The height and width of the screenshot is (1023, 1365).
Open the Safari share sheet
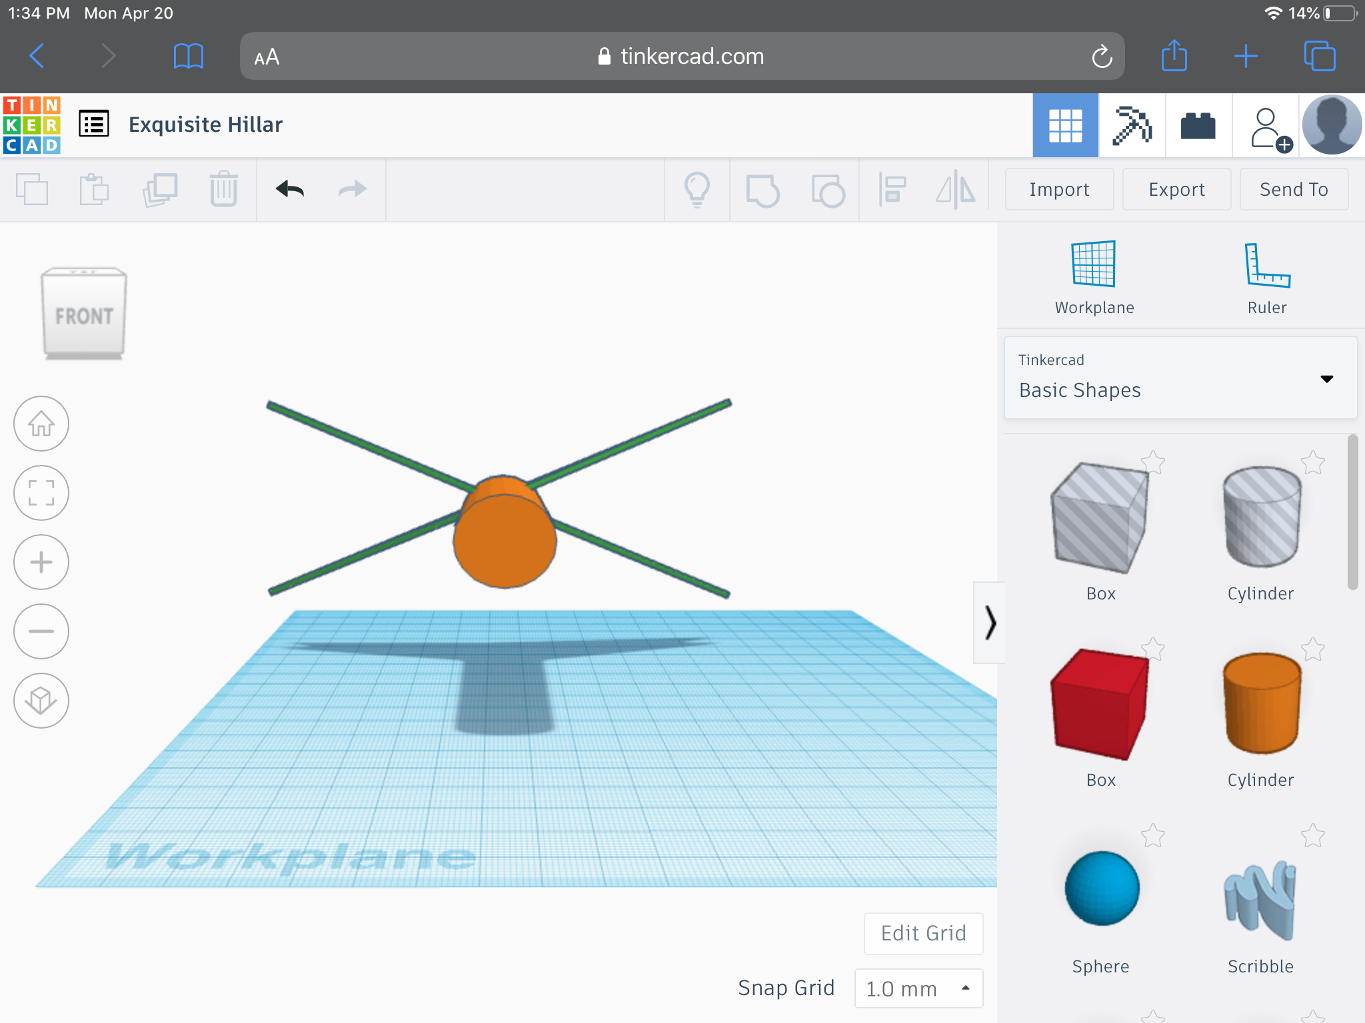(x=1174, y=55)
